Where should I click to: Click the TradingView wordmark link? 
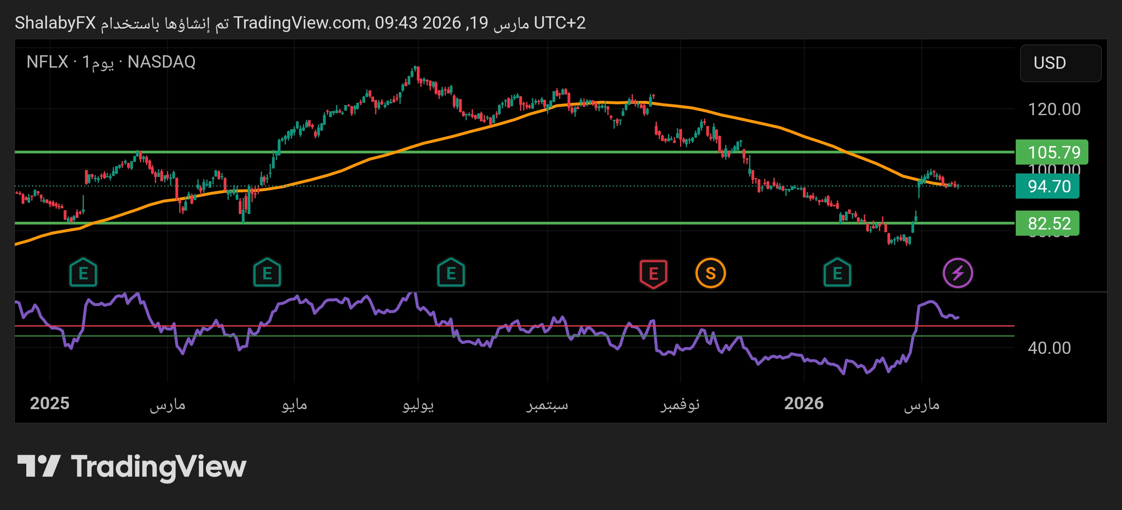[x=158, y=466]
